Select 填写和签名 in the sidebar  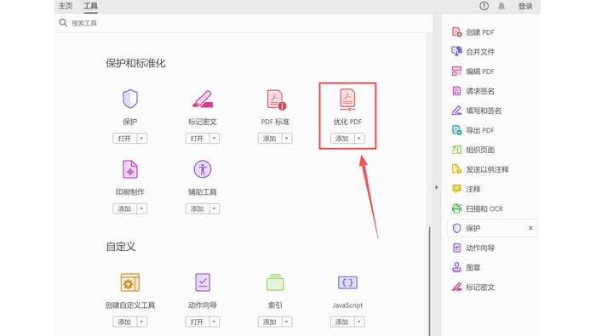coord(476,111)
